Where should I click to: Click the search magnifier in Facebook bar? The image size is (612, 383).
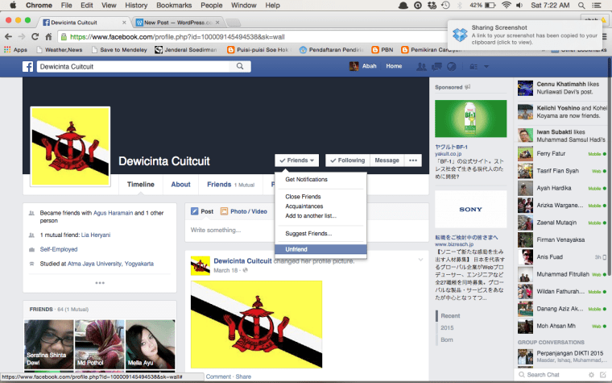[x=240, y=66]
